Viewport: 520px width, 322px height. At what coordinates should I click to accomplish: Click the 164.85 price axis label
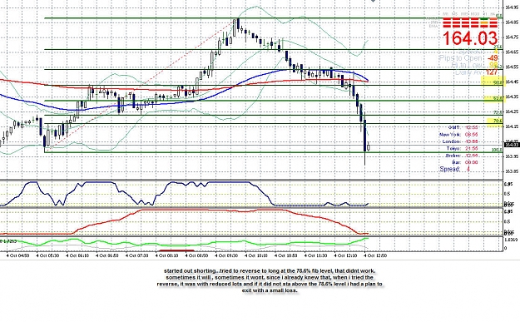point(512,22)
